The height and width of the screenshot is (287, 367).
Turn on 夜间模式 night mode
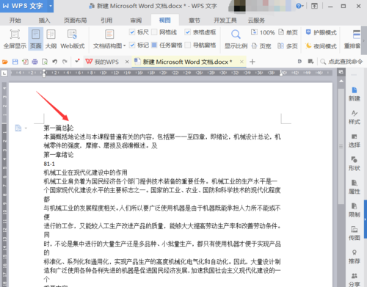tap(321, 46)
